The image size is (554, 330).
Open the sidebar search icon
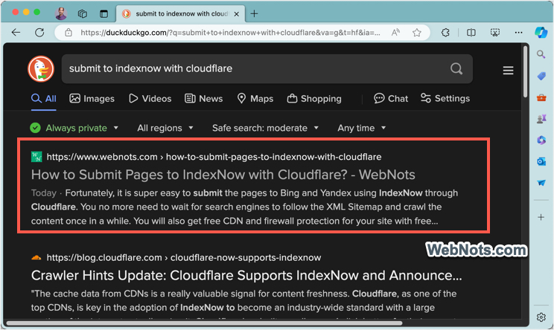(x=541, y=54)
